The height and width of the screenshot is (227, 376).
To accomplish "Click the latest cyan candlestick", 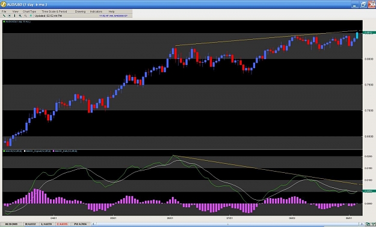I will click(357, 36).
